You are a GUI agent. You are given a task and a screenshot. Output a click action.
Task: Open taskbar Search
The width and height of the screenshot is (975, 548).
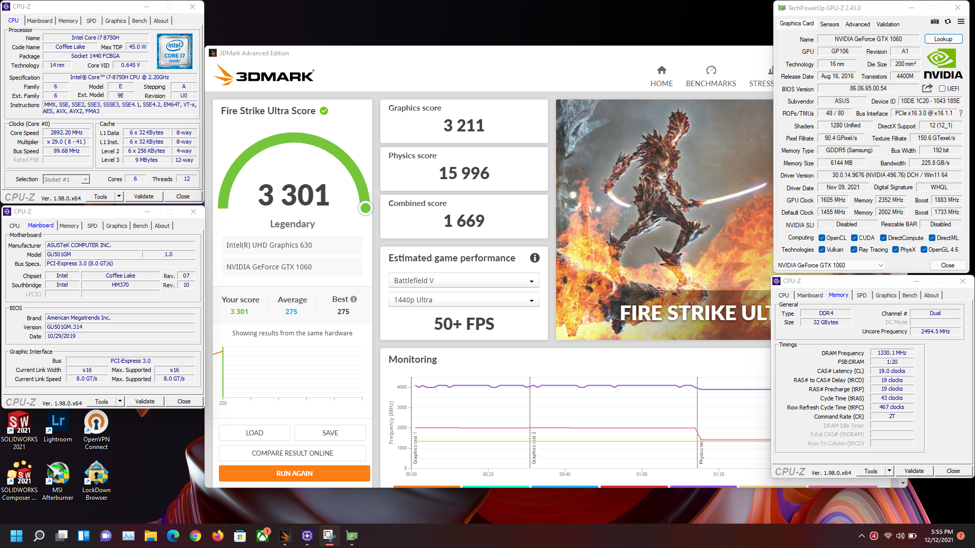pyautogui.click(x=39, y=536)
